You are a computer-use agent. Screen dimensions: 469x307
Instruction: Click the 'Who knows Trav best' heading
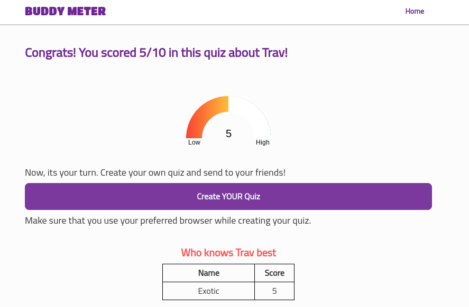[x=228, y=253]
